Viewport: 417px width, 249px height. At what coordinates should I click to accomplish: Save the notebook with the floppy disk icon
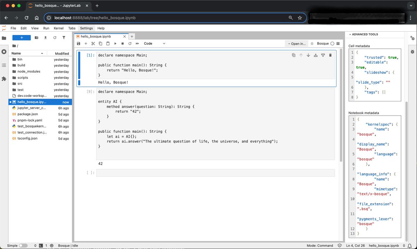pyautogui.click(x=79, y=43)
